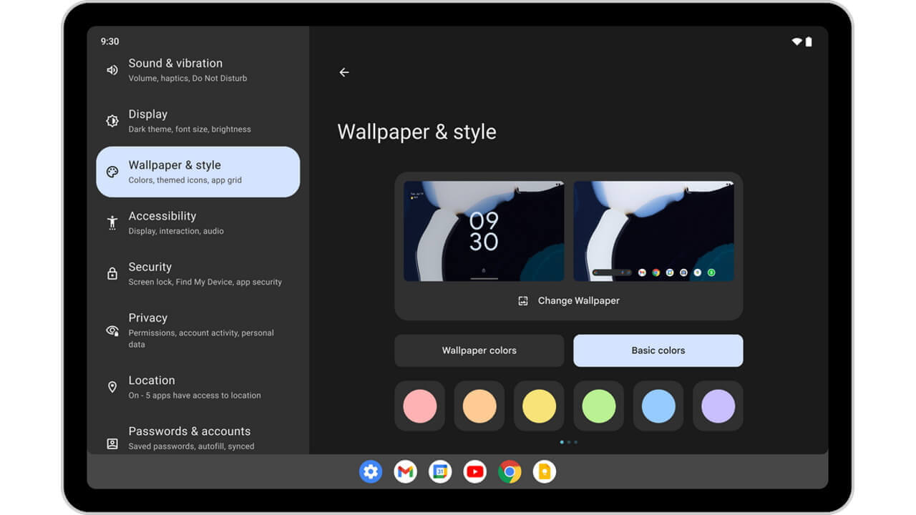The image size is (916, 515).
Task: Open Gmail from the taskbar
Action: coord(405,472)
